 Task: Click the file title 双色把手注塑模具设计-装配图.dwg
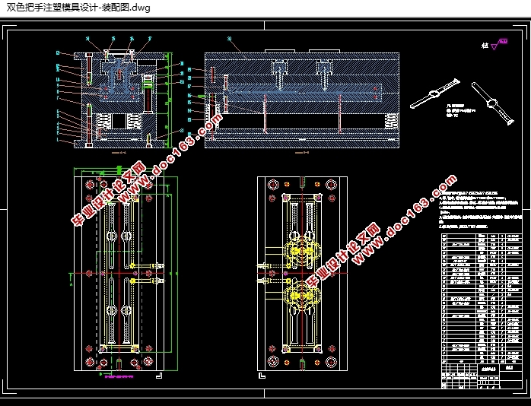[x=78, y=8]
